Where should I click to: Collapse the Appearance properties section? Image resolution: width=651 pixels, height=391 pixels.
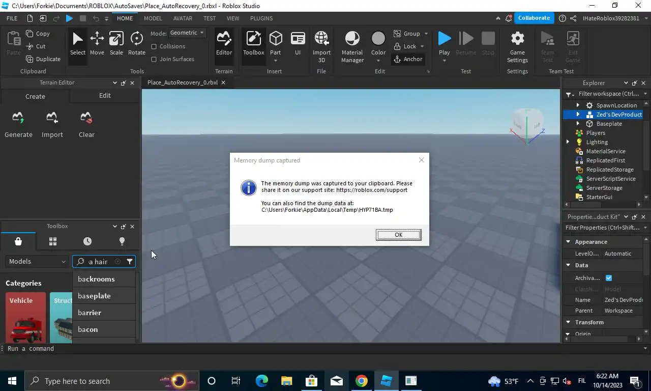(568, 242)
